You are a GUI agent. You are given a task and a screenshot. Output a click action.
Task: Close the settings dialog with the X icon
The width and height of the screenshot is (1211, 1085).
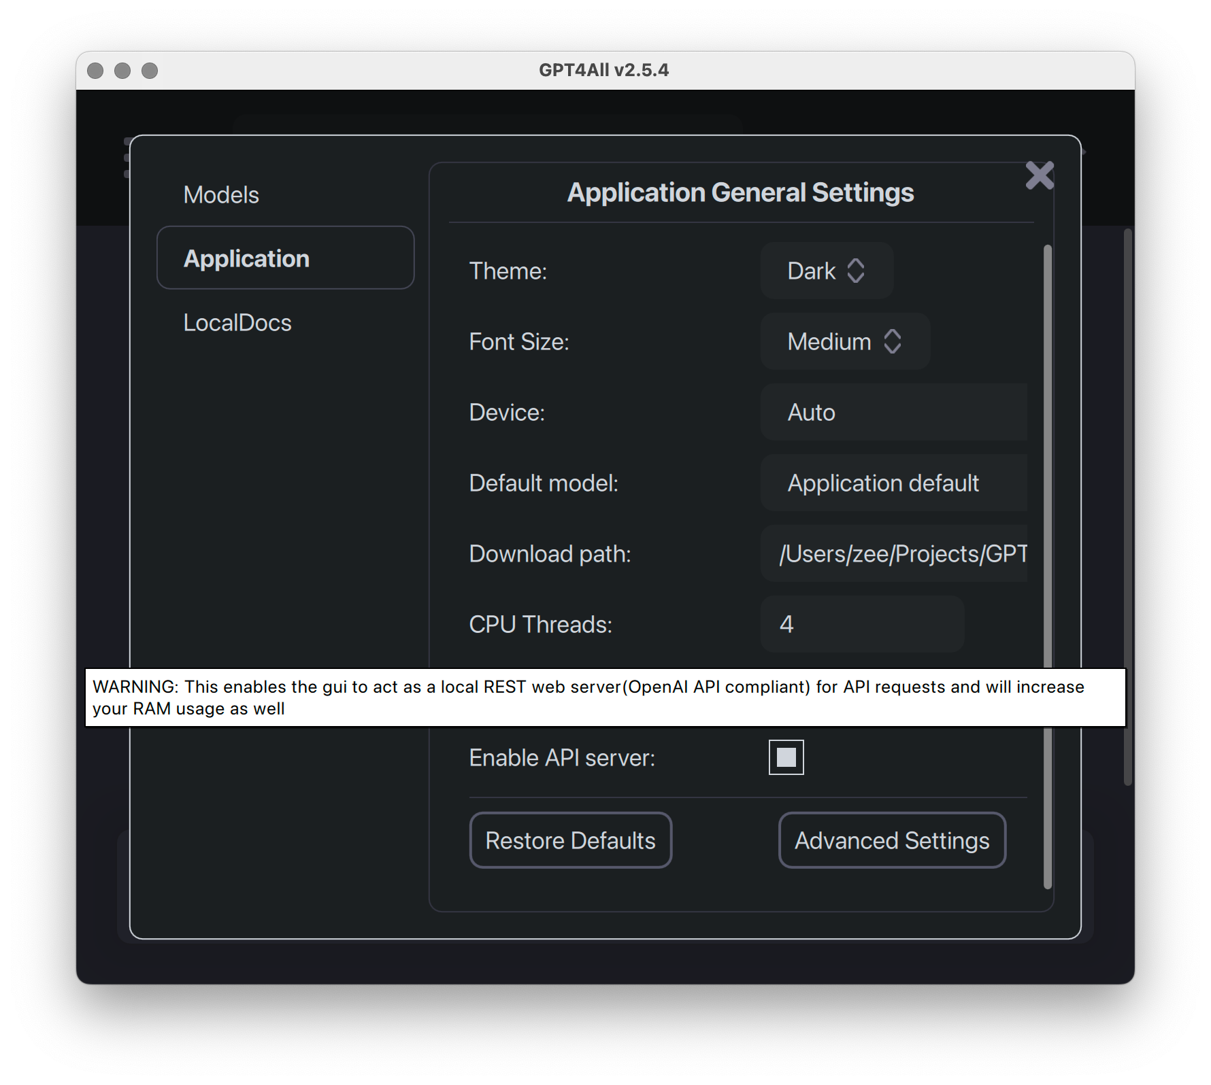1040,175
